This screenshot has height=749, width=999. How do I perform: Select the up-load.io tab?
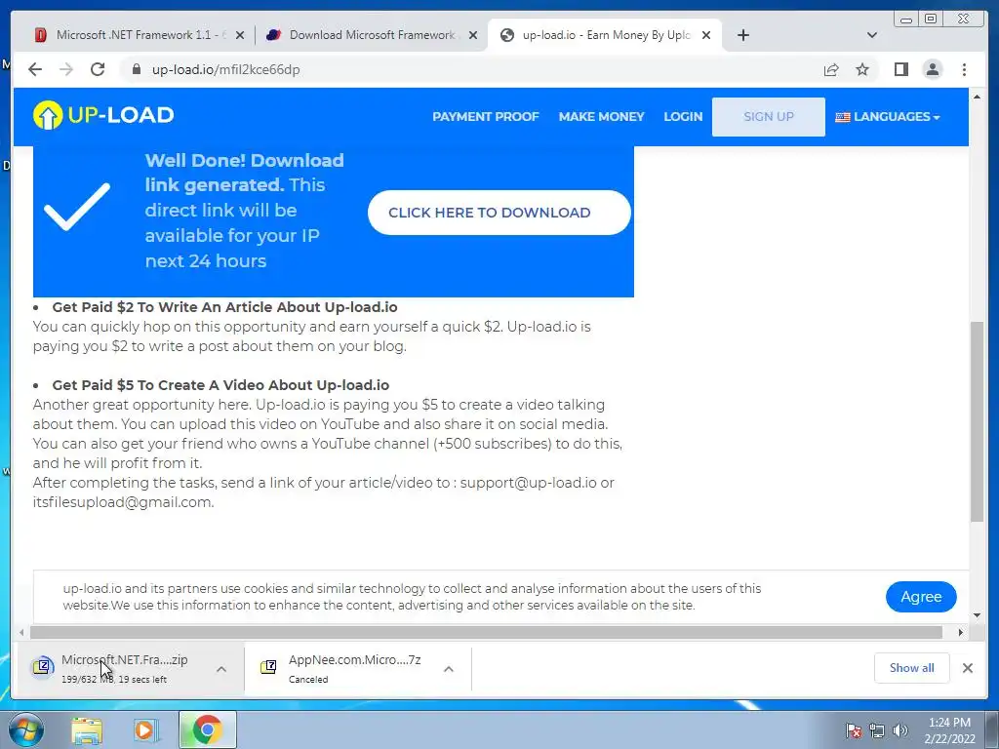(605, 36)
